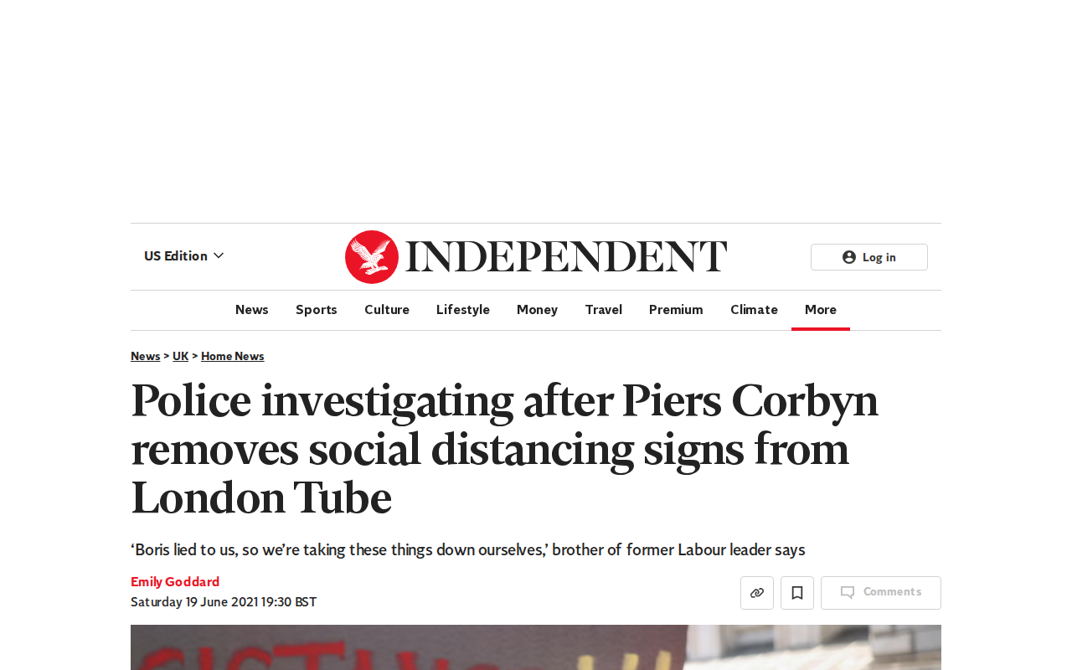This screenshot has height=670, width=1072.
Task: Expand the US Edition chevron arrow
Action: tap(219, 255)
